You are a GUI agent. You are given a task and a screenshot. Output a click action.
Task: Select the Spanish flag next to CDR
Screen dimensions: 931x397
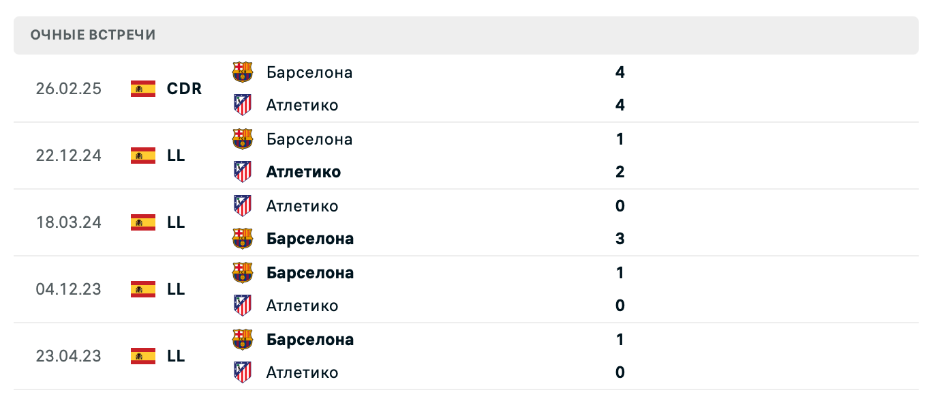pyautogui.click(x=142, y=89)
